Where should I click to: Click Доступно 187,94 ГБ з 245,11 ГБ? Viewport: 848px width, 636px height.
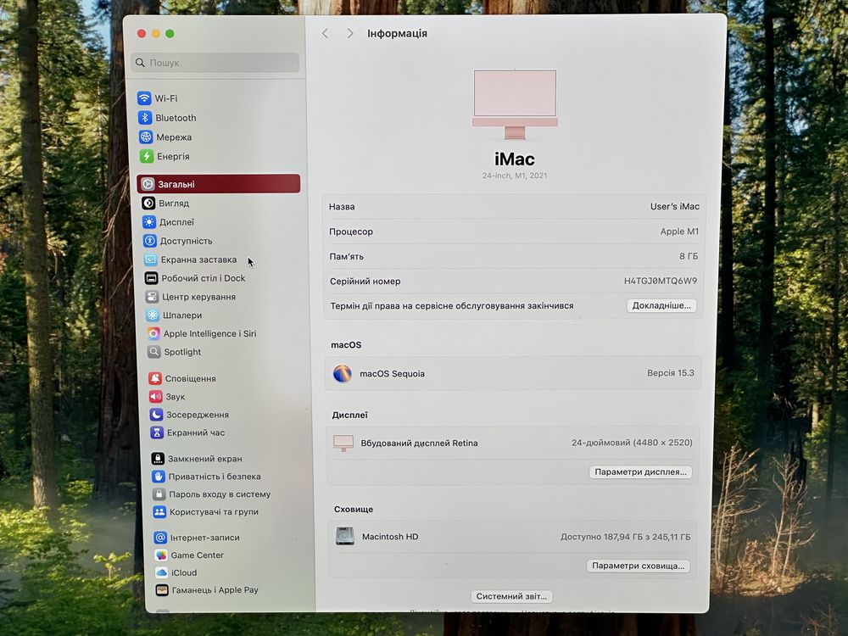625,537
